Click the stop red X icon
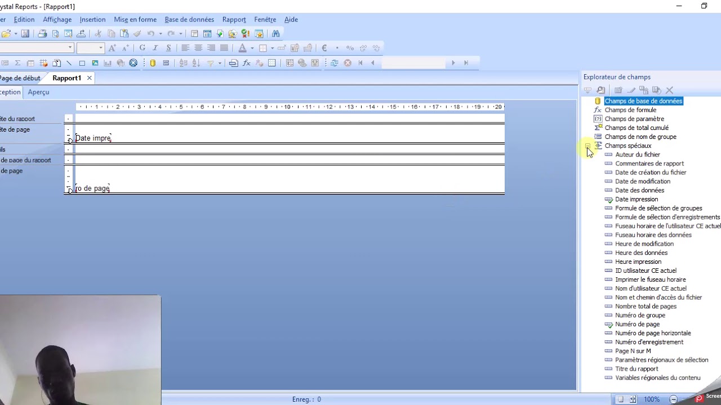Screen dimensions: 721x405 [x=348, y=63]
